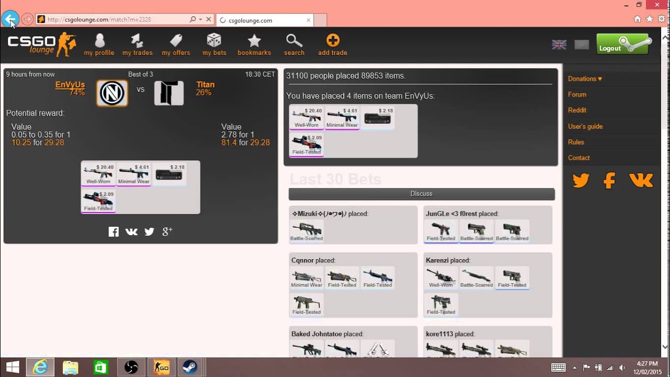Close the csgolounge.com tab
Viewport: 670px width, 377px height.
pyautogui.click(x=308, y=20)
